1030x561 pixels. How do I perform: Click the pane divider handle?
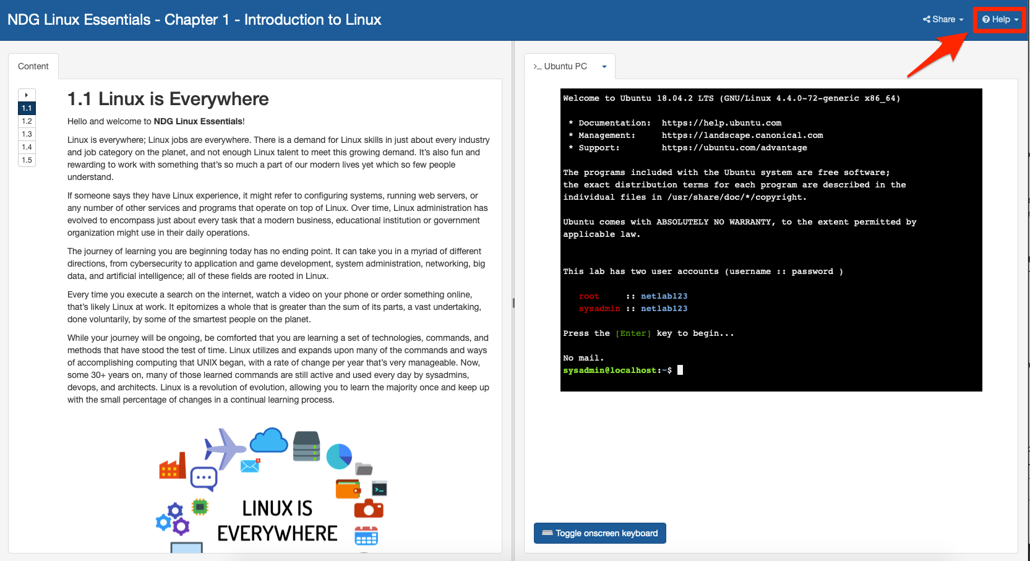513,303
